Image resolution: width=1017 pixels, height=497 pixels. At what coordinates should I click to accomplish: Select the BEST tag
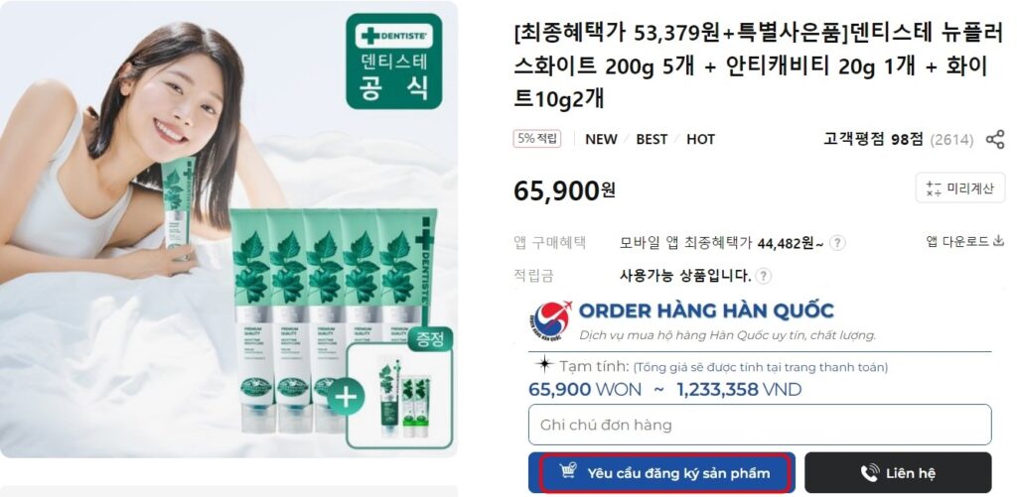click(x=652, y=139)
